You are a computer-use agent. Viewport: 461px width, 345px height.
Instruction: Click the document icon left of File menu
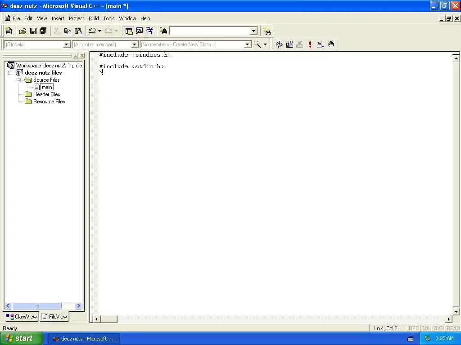coord(7,18)
